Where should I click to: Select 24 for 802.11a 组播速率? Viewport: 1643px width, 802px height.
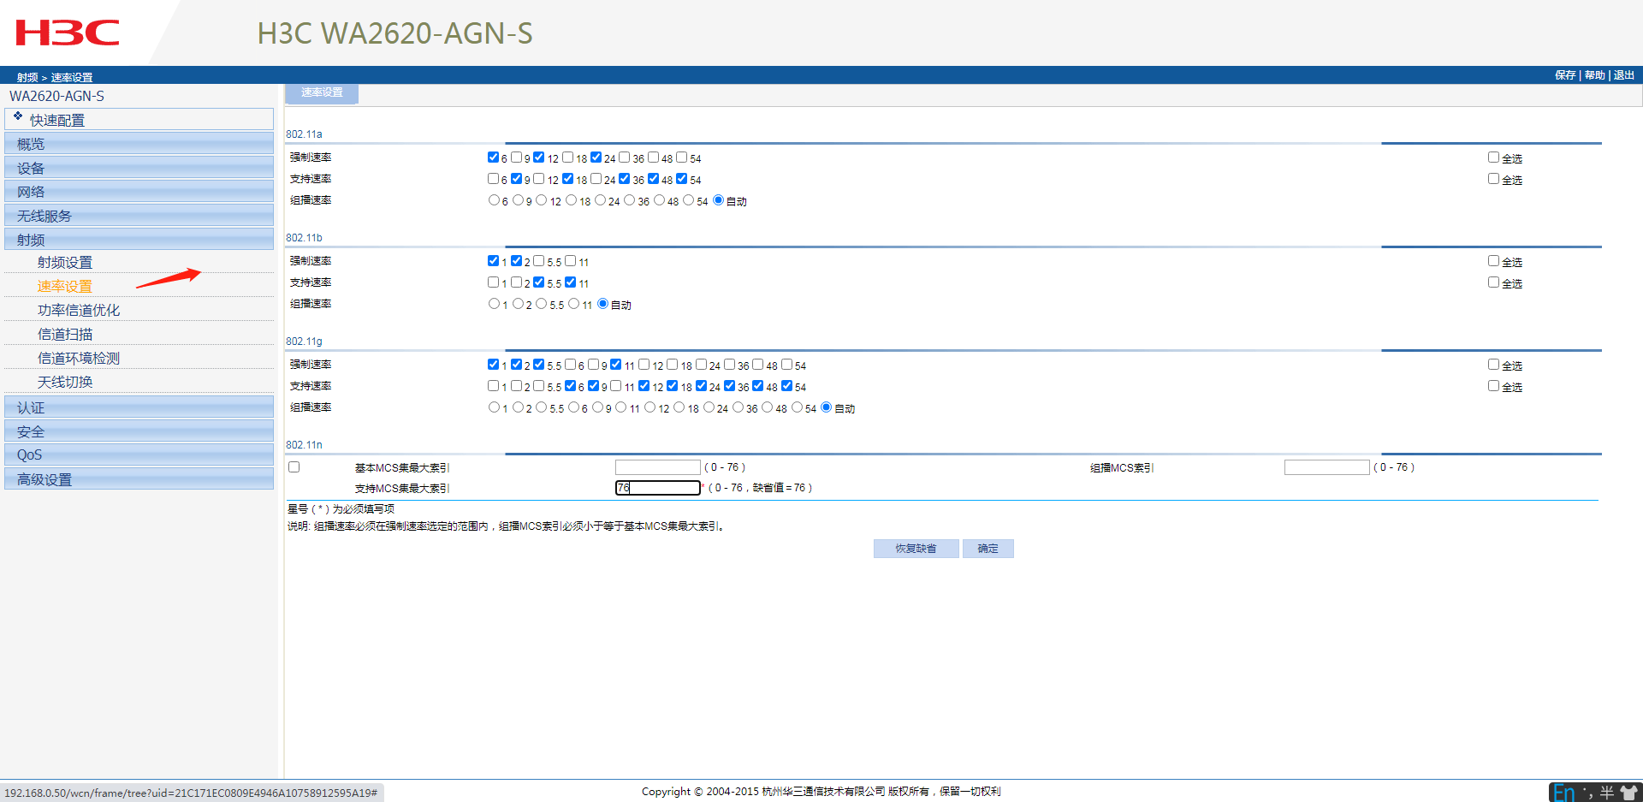pyautogui.click(x=601, y=200)
